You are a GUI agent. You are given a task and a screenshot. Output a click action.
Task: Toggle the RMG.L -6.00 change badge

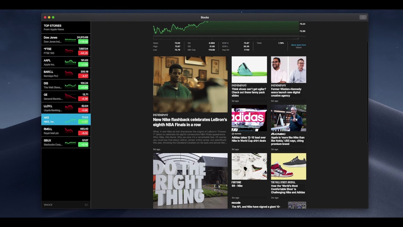pos(83,133)
